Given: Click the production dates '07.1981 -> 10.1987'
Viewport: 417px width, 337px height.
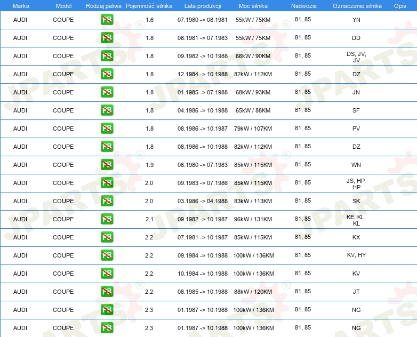Looking at the screenshot, I should click(203, 237).
